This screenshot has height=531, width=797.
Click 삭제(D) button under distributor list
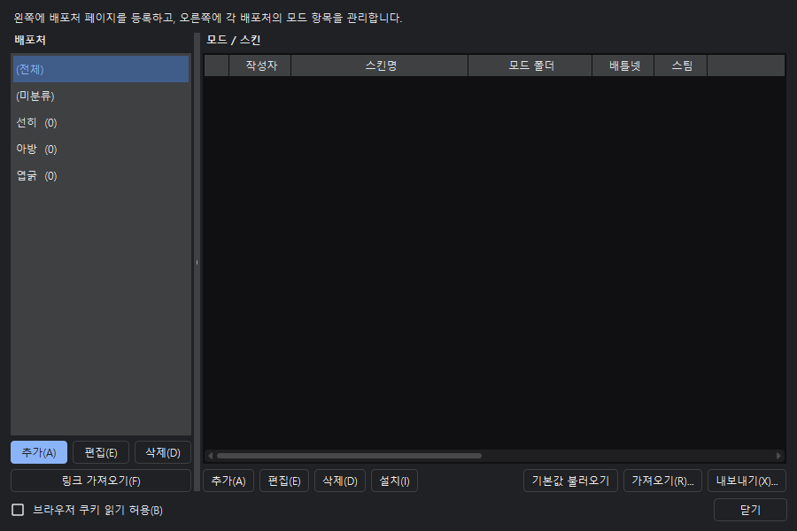[163, 452]
